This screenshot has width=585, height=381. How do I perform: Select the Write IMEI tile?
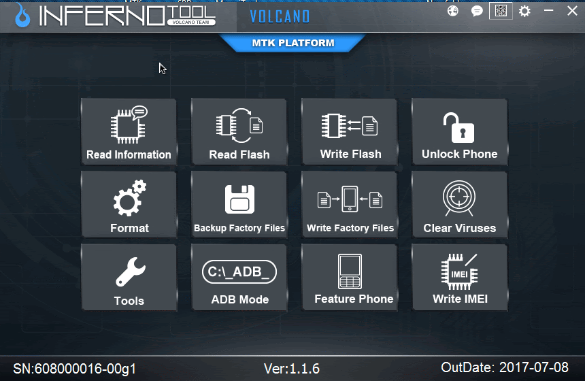tap(460, 278)
